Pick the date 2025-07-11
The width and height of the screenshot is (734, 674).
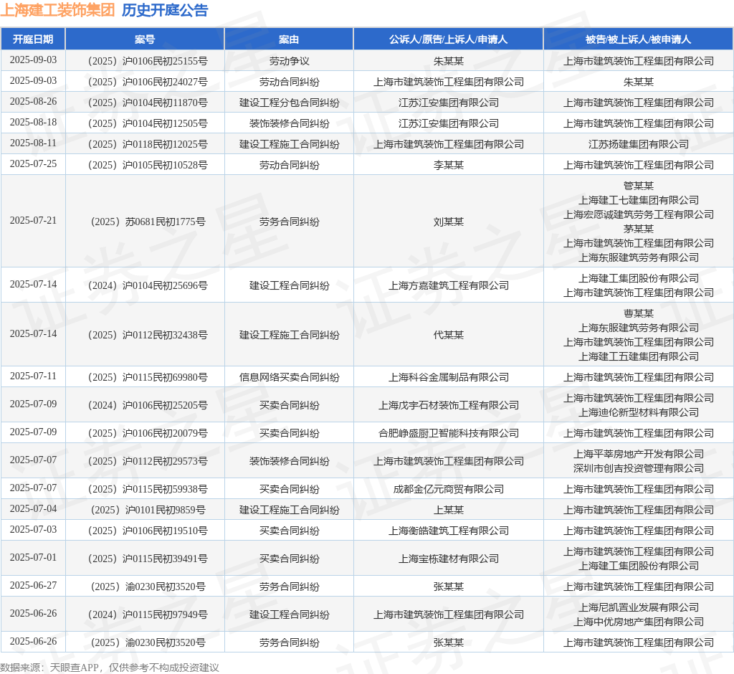pyautogui.click(x=33, y=376)
